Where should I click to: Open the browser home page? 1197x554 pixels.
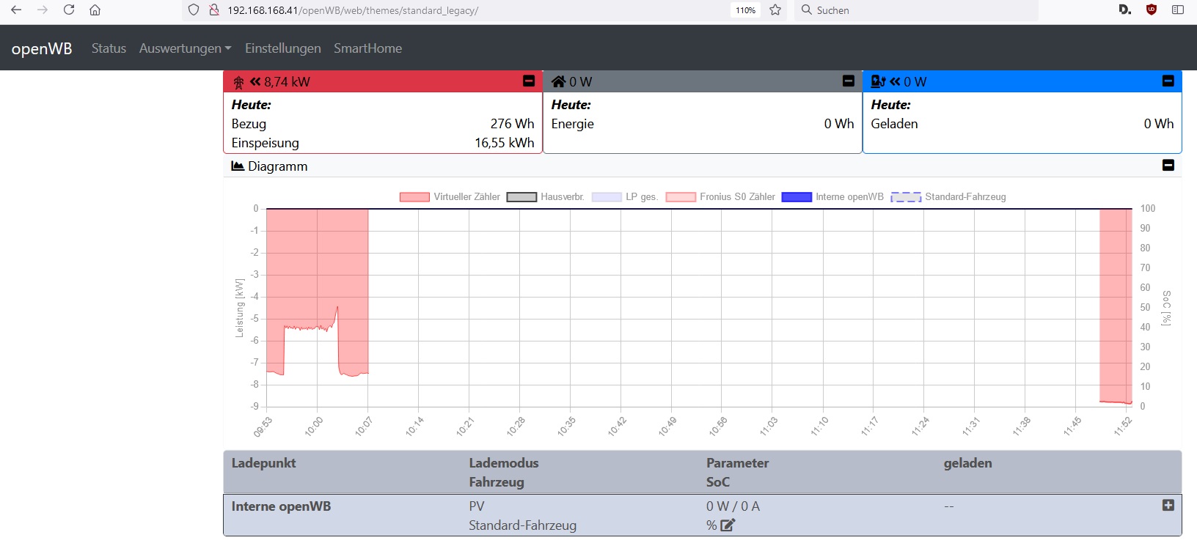(95, 10)
